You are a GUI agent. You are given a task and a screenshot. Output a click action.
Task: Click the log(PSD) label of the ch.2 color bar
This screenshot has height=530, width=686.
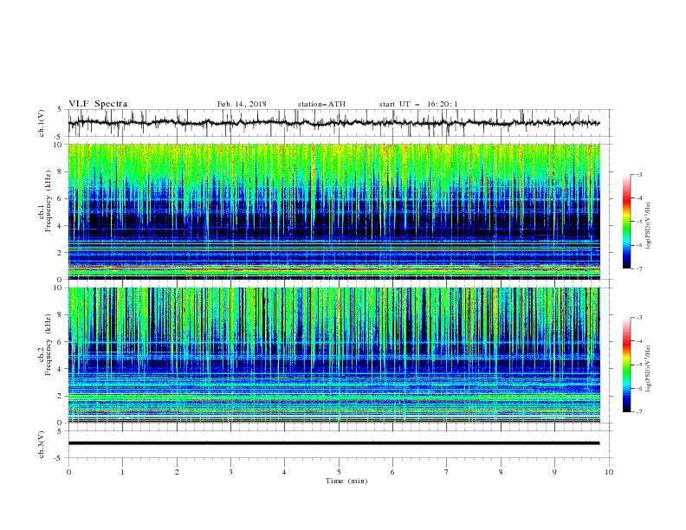[649, 369]
